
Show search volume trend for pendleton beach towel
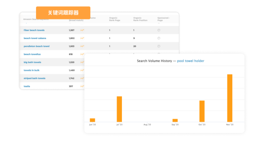82,46
